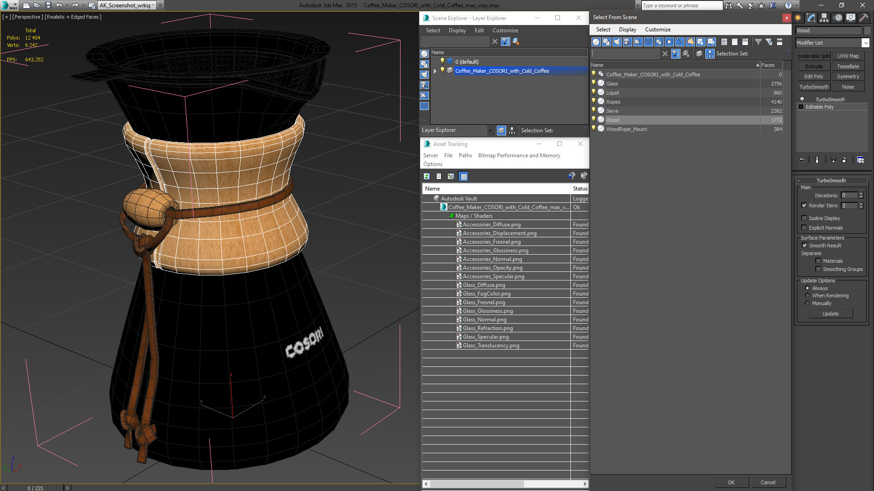Open the Paths menu in Asset Tracking
The width and height of the screenshot is (874, 491).
[x=465, y=155]
